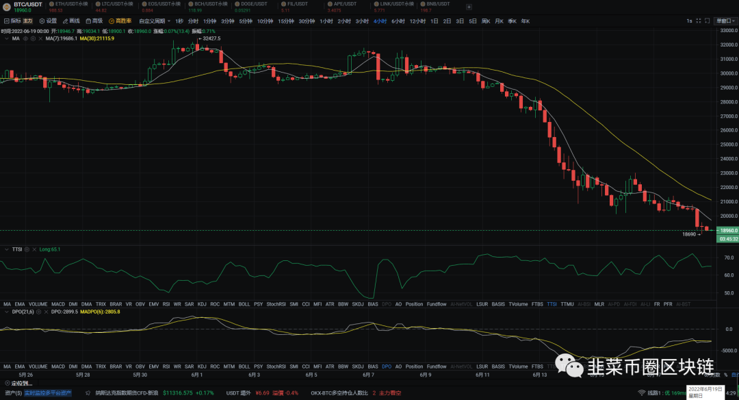Toggle MA line visibility eye icon
This screenshot has width=739, height=400.
pyautogui.click(x=25, y=38)
